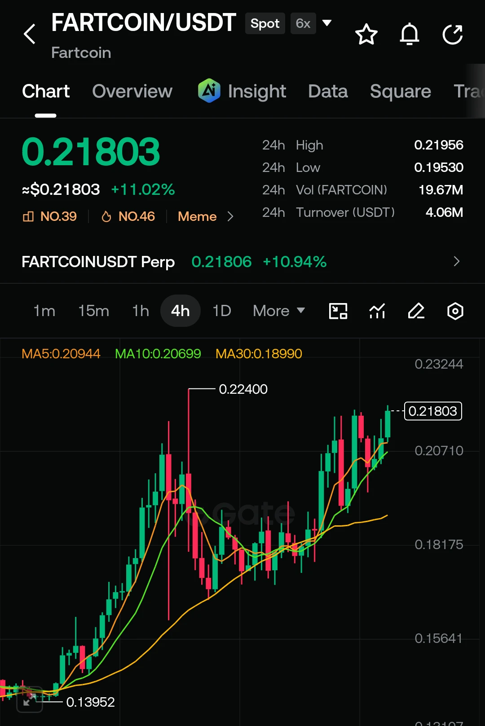Open the drawing tools pencil icon
This screenshot has height=726, width=485.
tap(416, 311)
